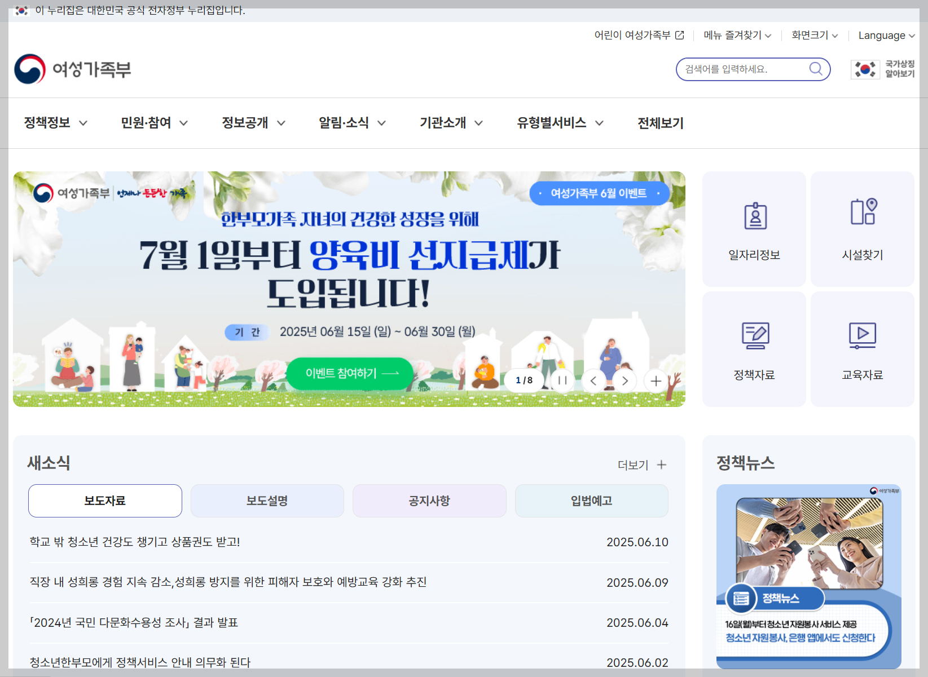
Task: Click the 국가상징 알아보기 flag icon
Action: [x=865, y=69]
